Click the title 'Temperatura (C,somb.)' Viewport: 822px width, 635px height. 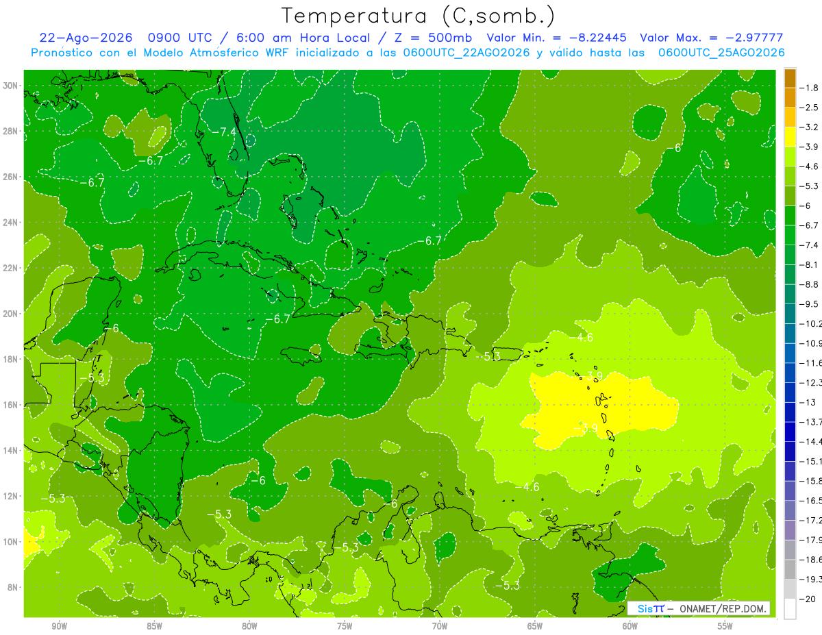418,16
